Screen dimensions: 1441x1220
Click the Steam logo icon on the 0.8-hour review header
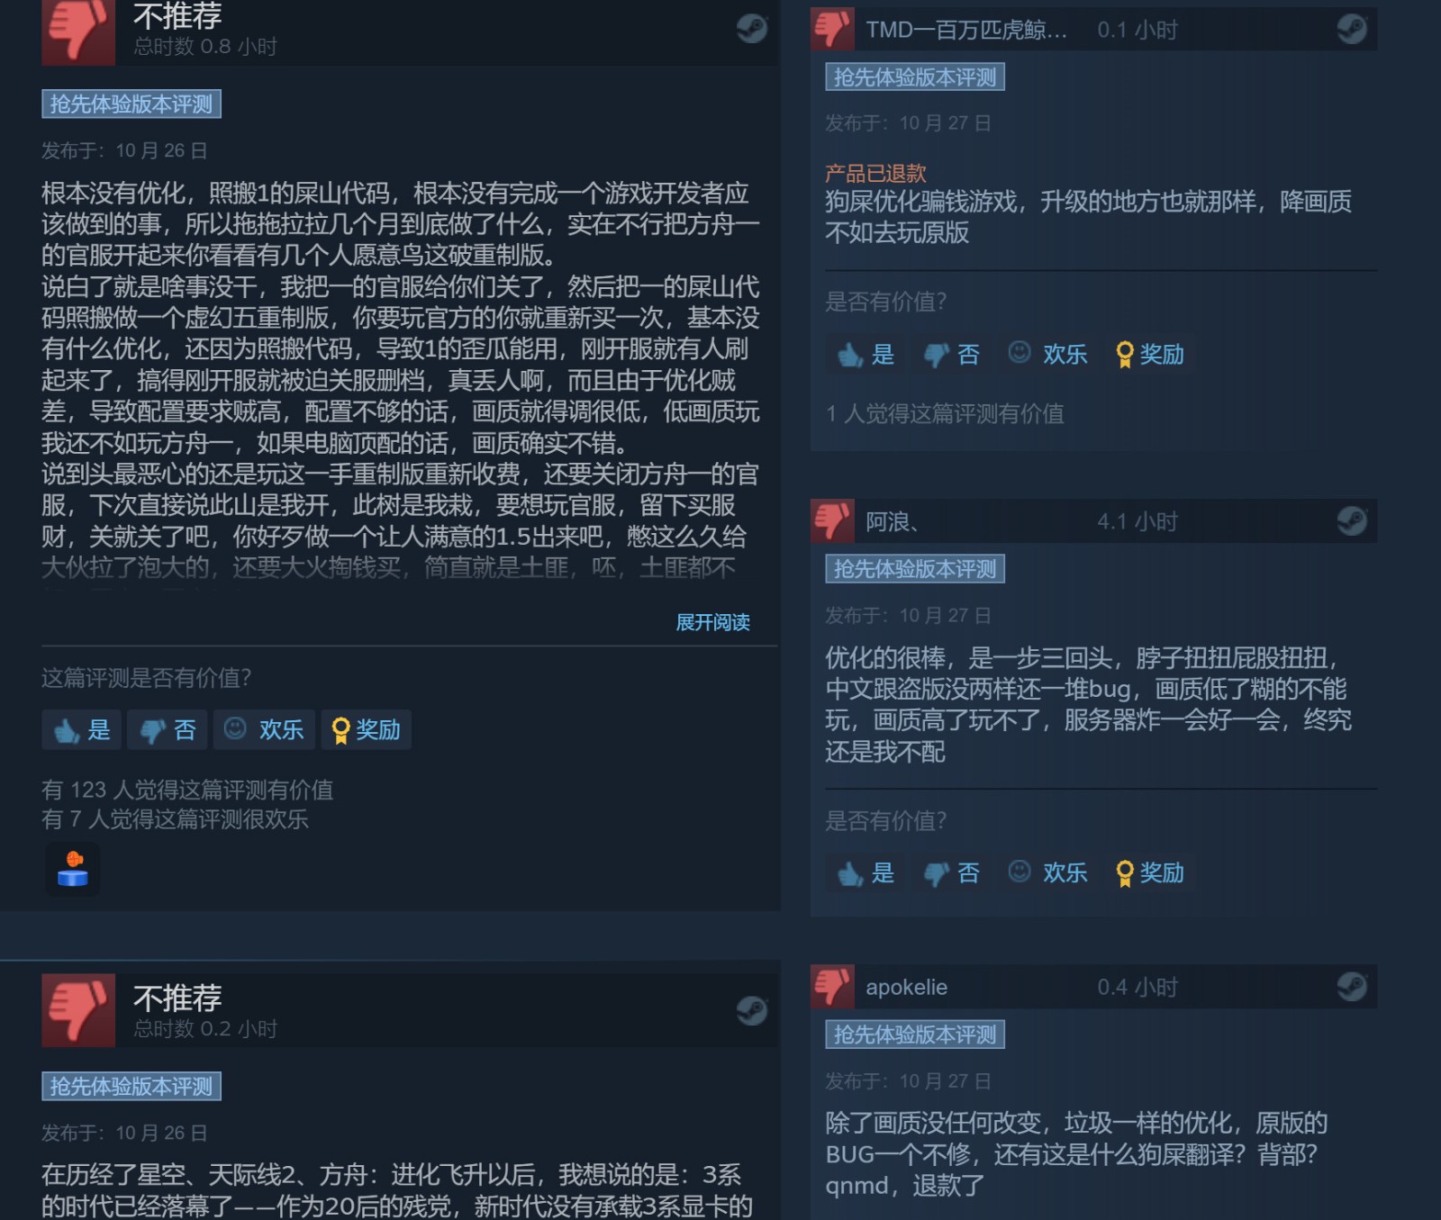pyautogui.click(x=752, y=29)
